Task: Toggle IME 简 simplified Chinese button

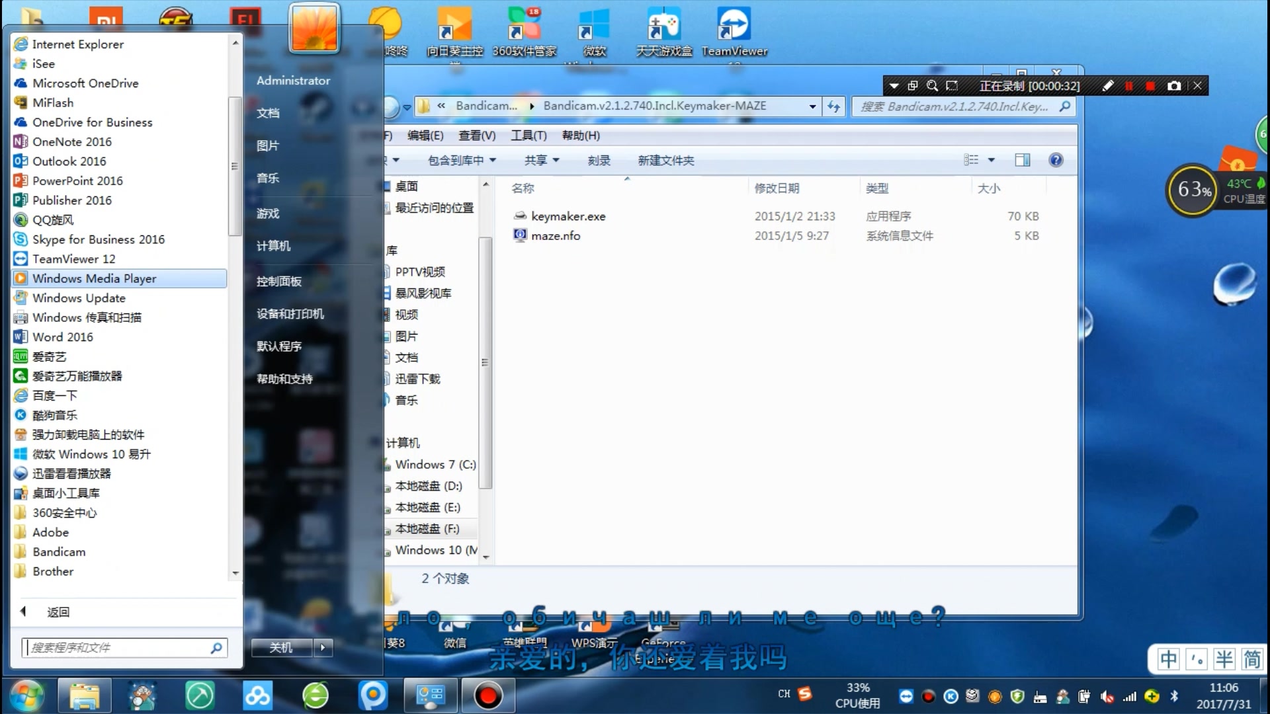Action: click(1252, 659)
